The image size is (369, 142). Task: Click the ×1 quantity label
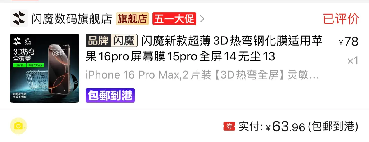[x=353, y=61]
